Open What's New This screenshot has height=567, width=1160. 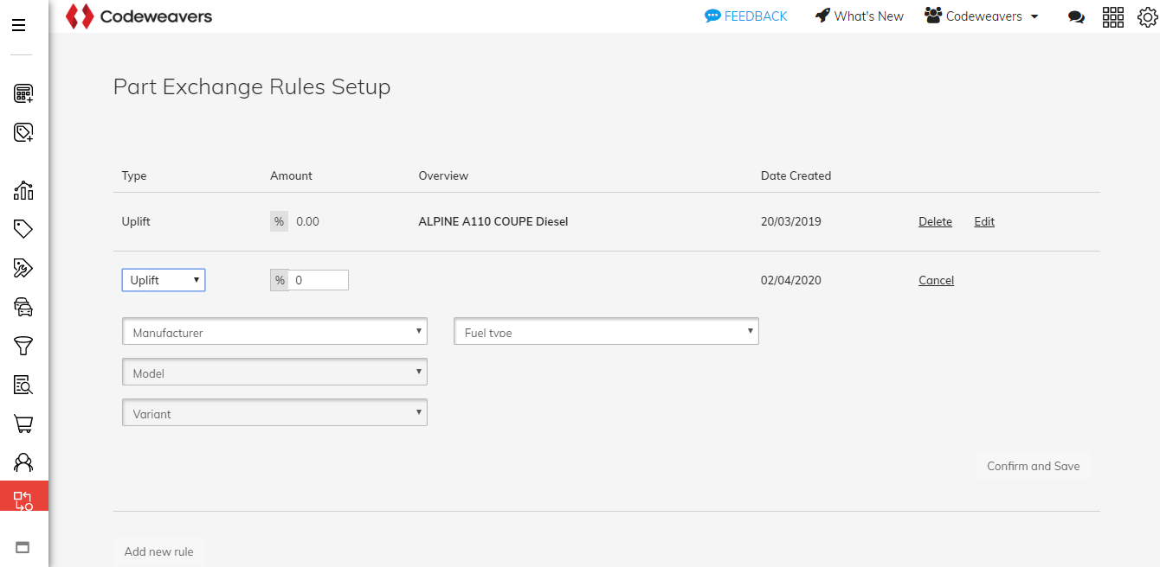click(859, 16)
